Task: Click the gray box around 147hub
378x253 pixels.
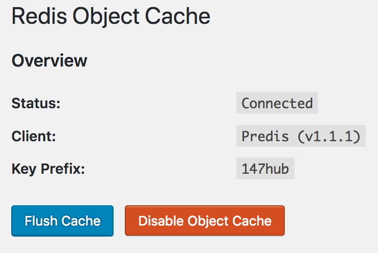Action: [265, 168]
